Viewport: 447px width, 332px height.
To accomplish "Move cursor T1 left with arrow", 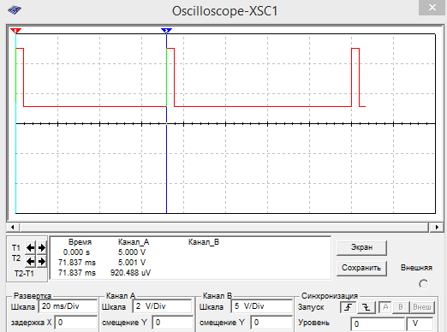I will [x=30, y=247].
